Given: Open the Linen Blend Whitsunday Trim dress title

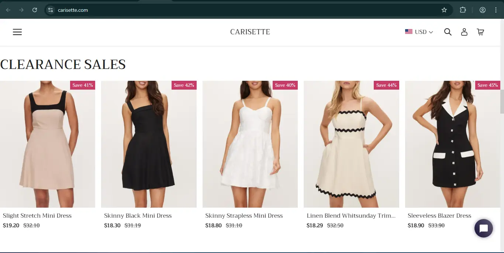Looking at the screenshot, I should click(x=351, y=216).
